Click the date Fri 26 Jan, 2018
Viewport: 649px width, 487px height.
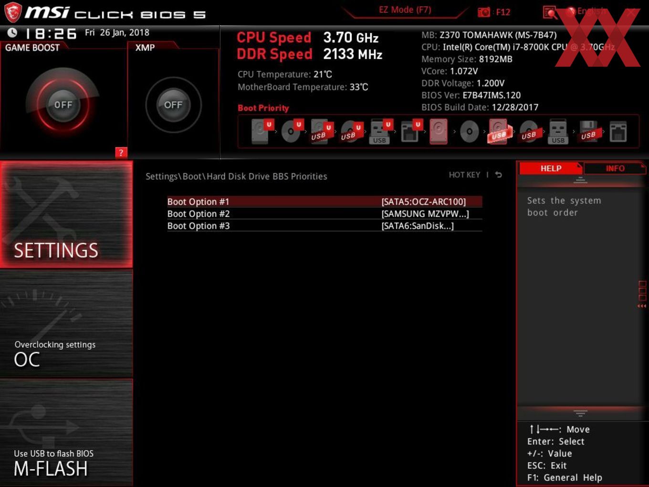click(117, 32)
